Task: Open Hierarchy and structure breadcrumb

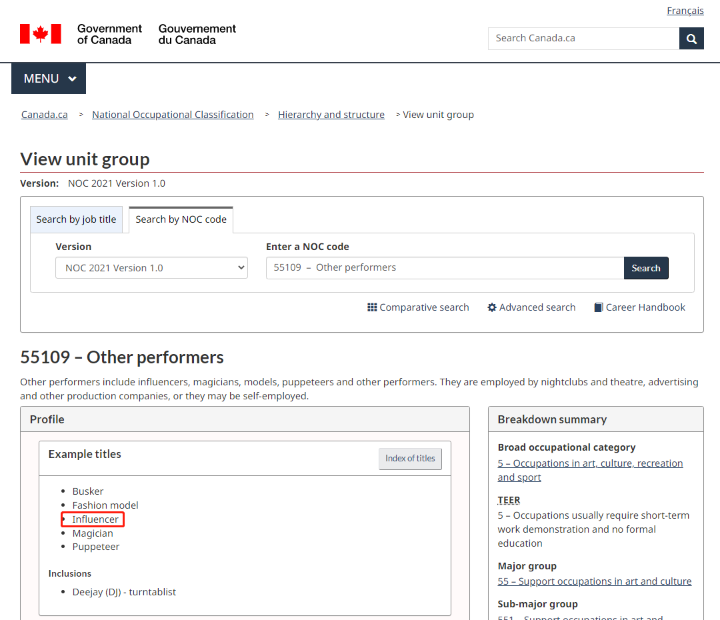Action: pos(331,115)
